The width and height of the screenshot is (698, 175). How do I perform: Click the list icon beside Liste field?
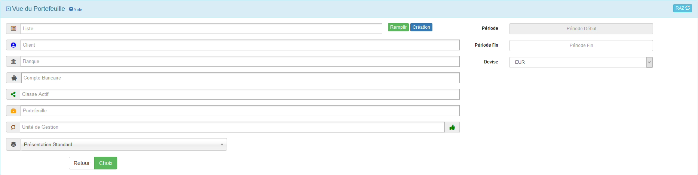click(x=13, y=28)
